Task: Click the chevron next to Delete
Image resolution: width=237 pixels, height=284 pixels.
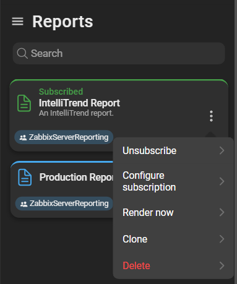Action: pyautogui.click(x=222, y=265)
